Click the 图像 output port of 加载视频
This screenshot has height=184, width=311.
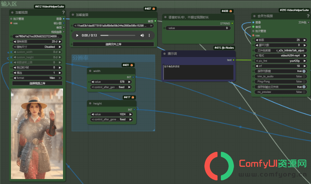point(64,19)
